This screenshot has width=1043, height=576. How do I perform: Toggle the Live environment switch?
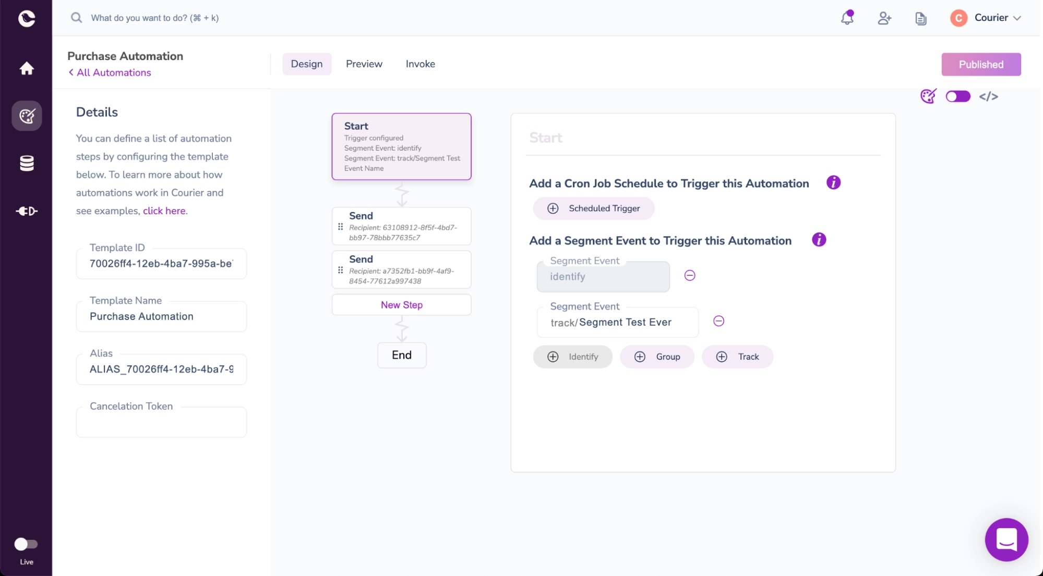[x=26, y=544]
